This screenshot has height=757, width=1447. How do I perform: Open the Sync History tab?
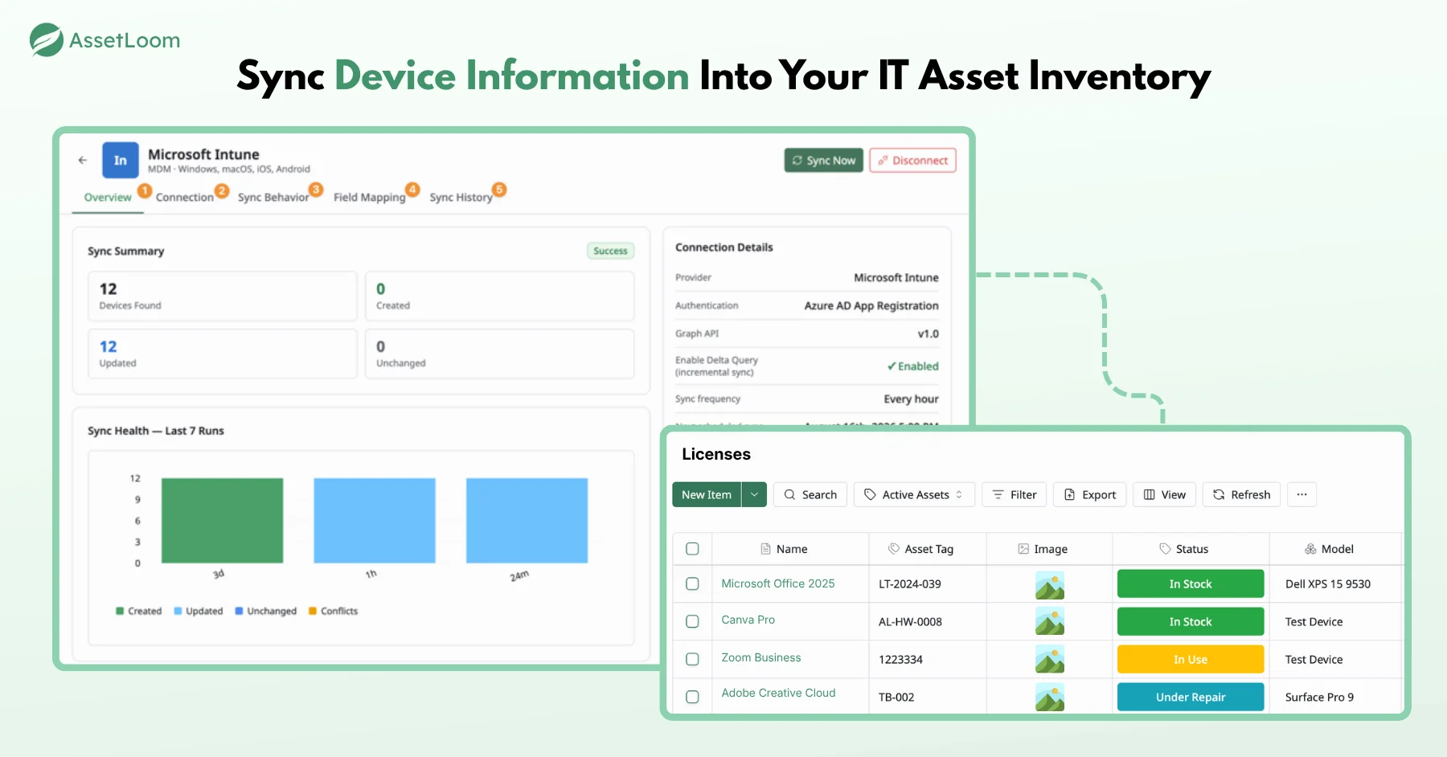(x=461, y=197)
